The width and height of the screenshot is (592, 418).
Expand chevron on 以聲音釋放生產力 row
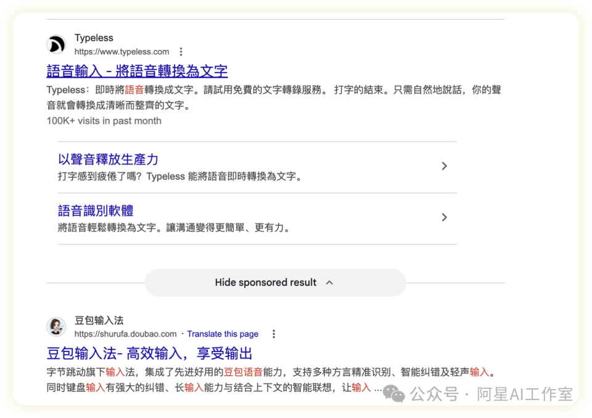coord(445,166)
